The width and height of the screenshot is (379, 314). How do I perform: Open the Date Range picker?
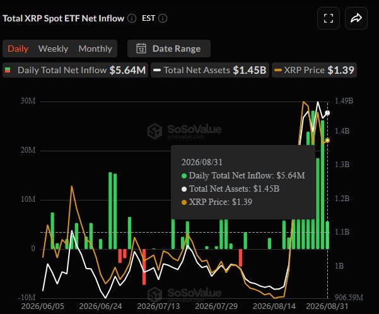coord(169,49)
